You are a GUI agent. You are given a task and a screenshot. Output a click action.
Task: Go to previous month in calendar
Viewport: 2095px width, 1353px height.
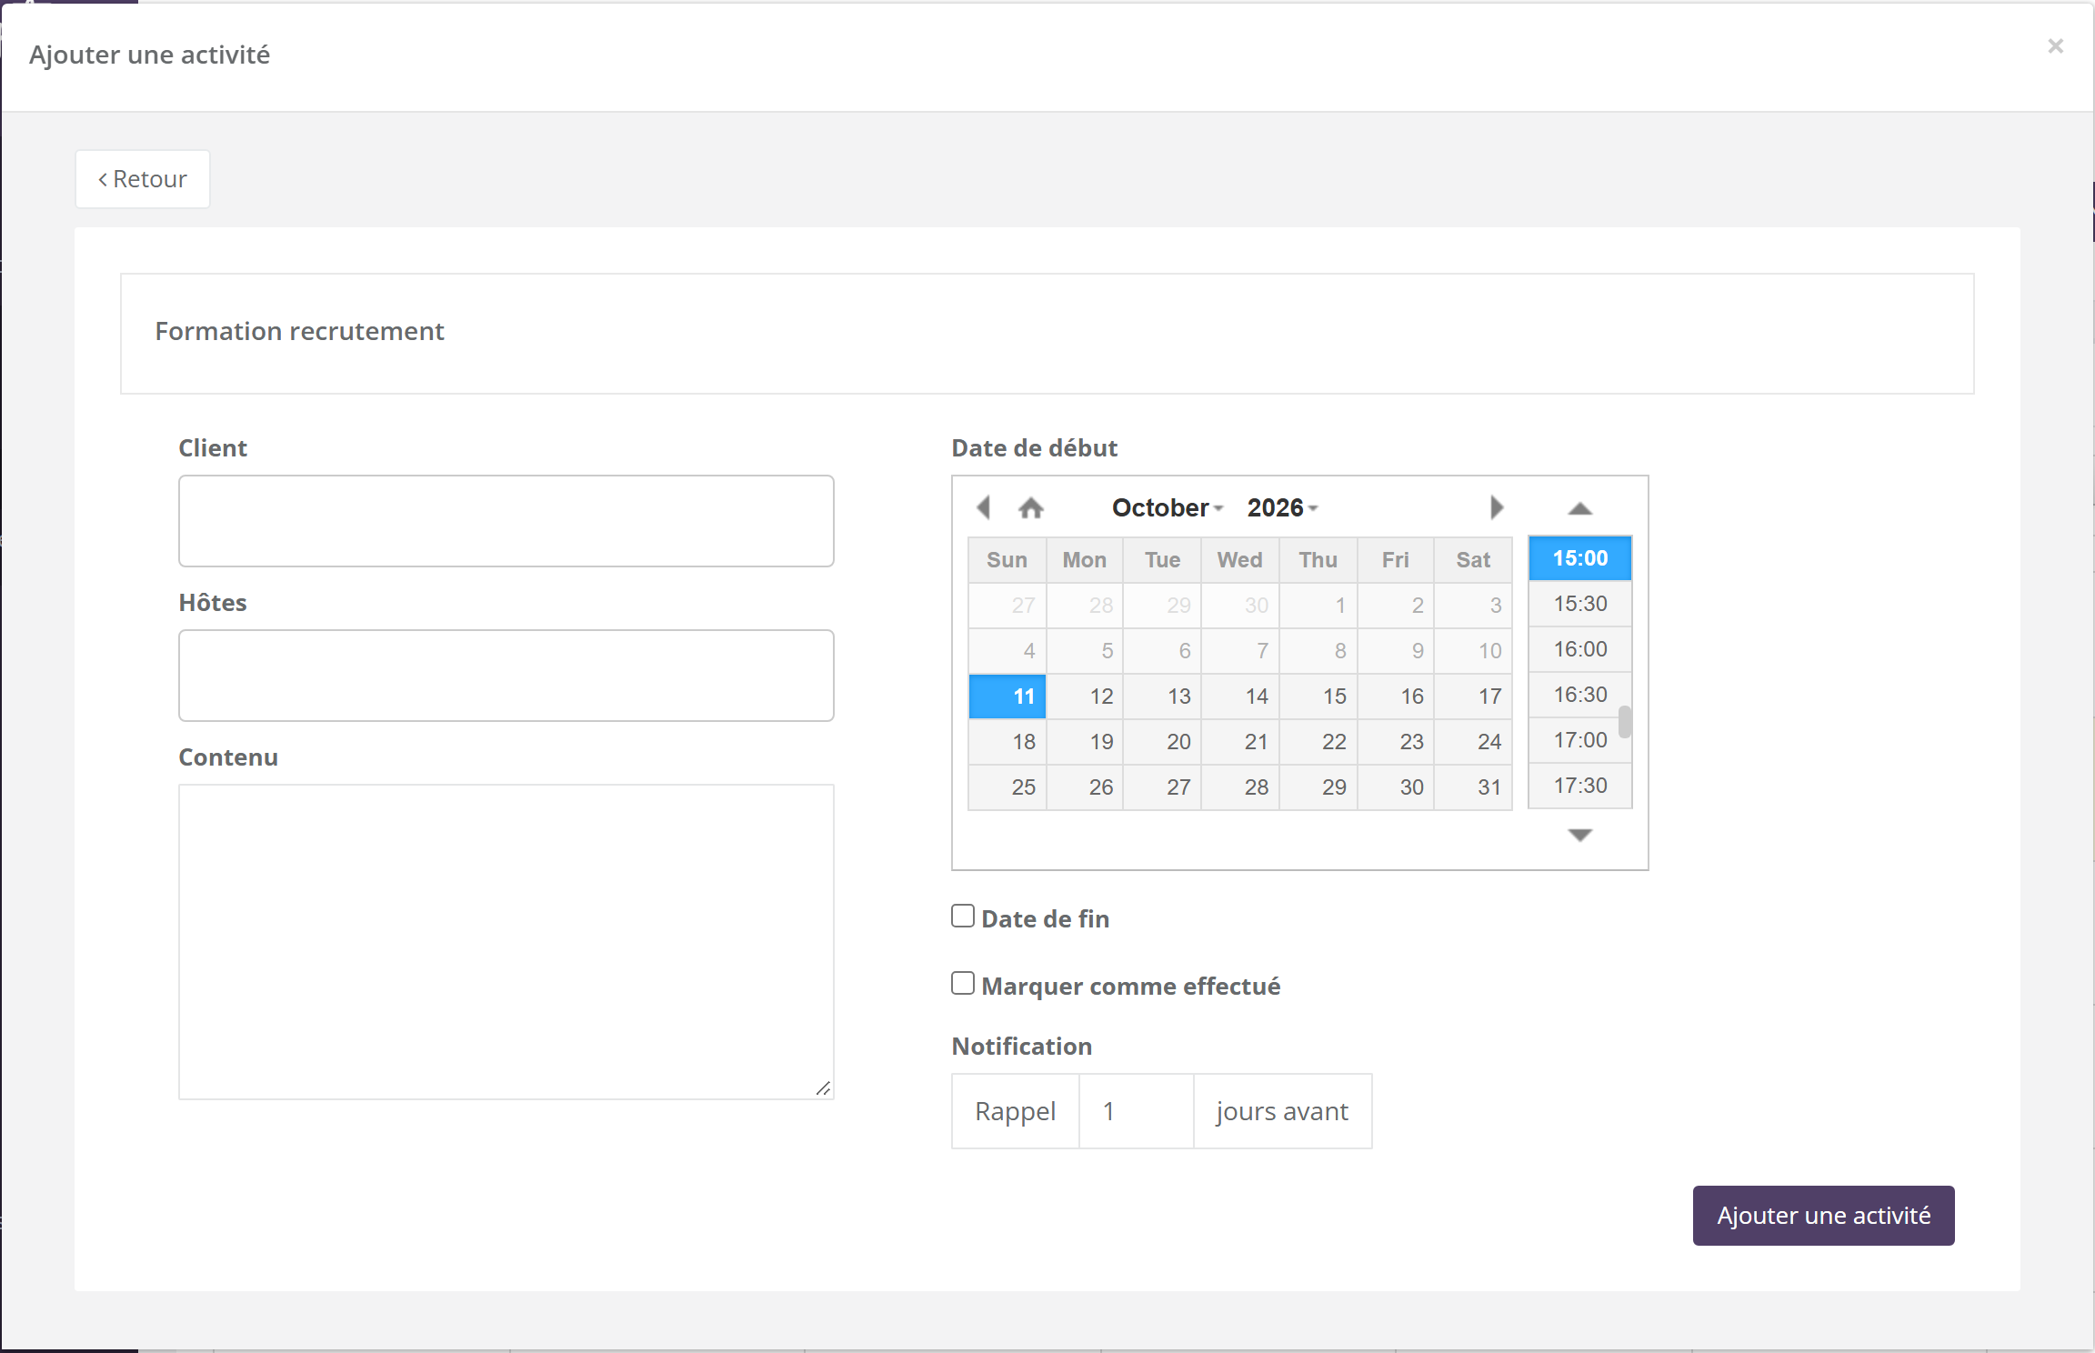click(x=983, y=507)
